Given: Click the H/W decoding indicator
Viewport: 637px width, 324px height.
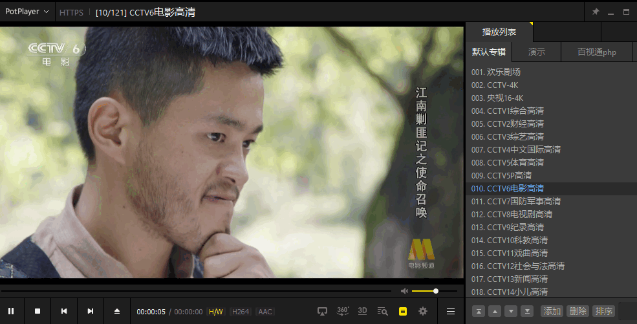Looking at the screenshot, I should point(215,312).
